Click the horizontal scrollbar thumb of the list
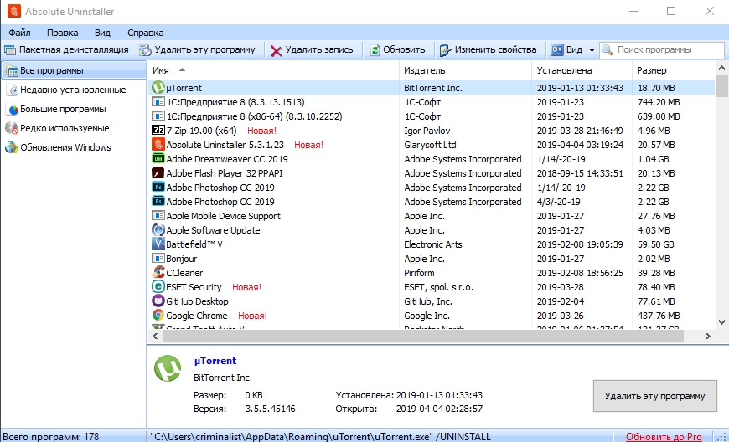 tap(422, 337)
